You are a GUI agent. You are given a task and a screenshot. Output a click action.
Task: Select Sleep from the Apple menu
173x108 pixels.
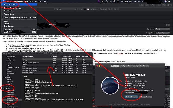[x=19, y=21]
